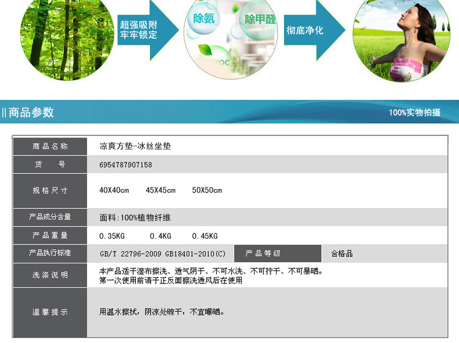Click the 0.45KG weight value
The width and height of the screenshot is (459, 343).
click(x=205, y=236)
